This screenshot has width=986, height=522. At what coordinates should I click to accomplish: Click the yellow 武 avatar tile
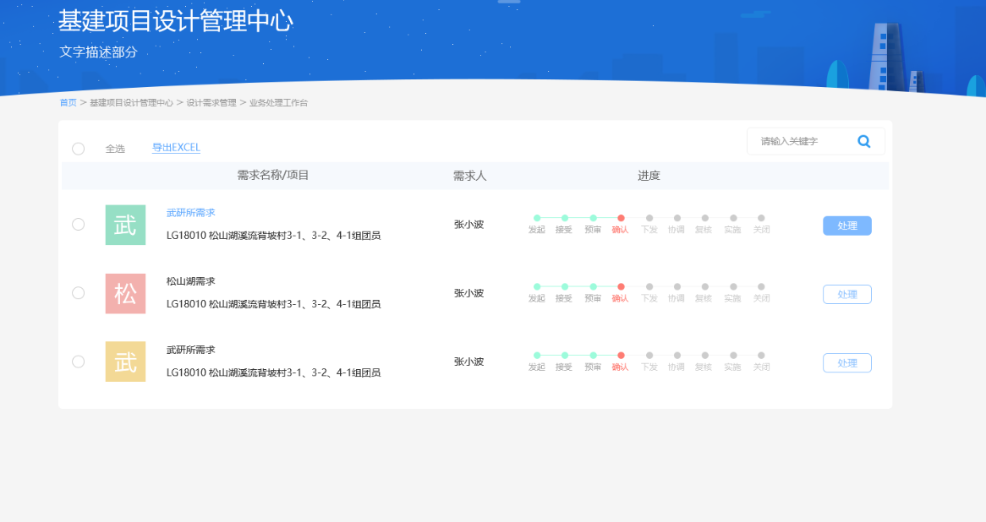125,362
